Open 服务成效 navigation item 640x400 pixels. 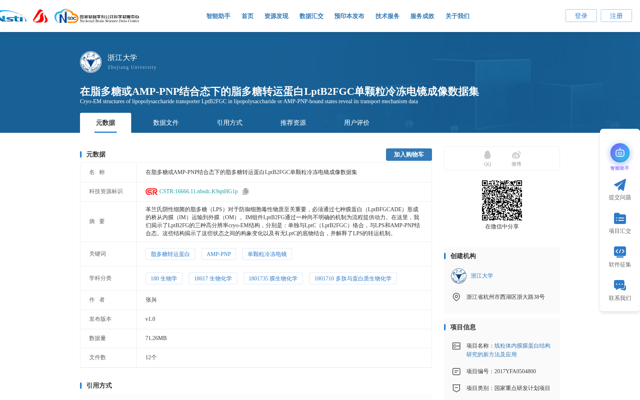click(422, 16)
